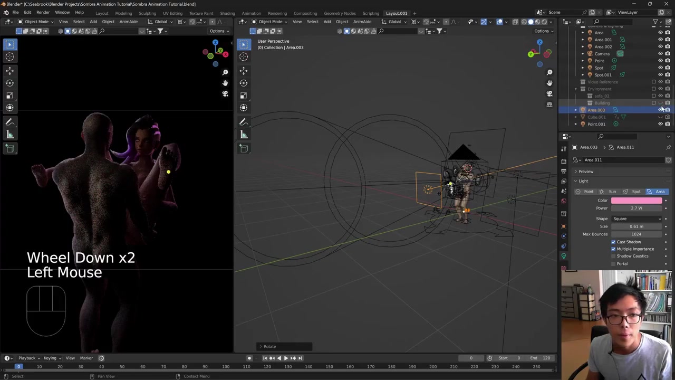This screenshot has height=380, width=675.
Task: Switch to the Shading workspace tab
Action: [x=227, y=13]
